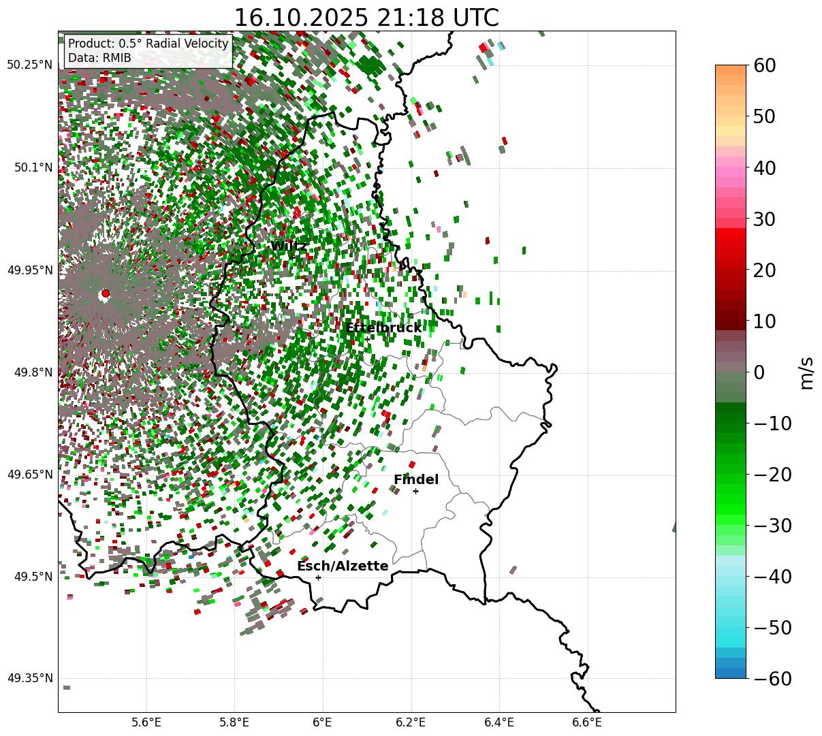Click the 5.6°E longitude tick label

146,723
